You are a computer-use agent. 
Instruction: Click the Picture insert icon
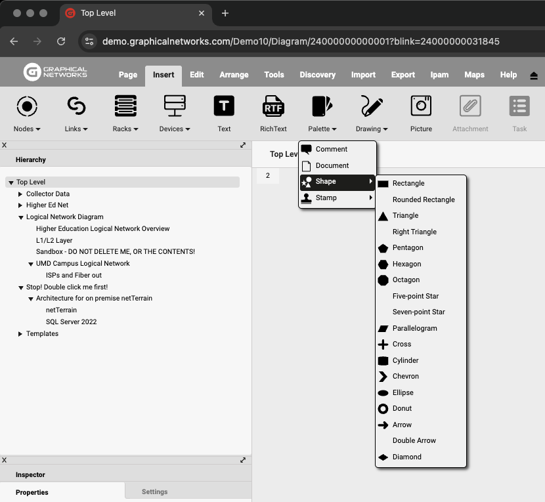421,106
